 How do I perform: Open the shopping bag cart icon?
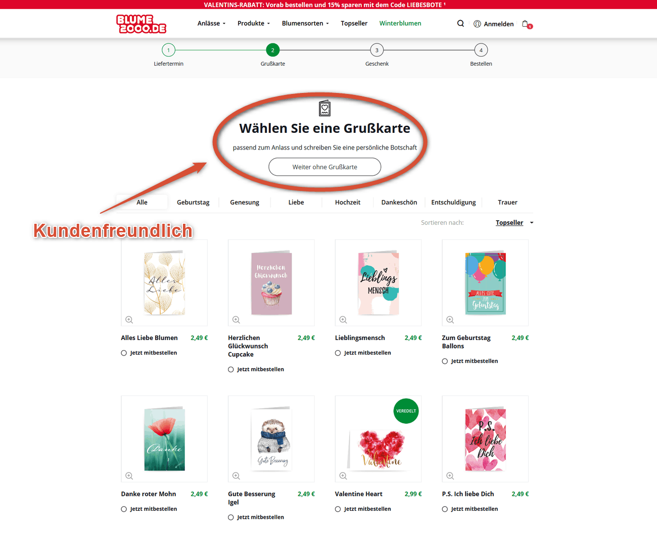527,24
